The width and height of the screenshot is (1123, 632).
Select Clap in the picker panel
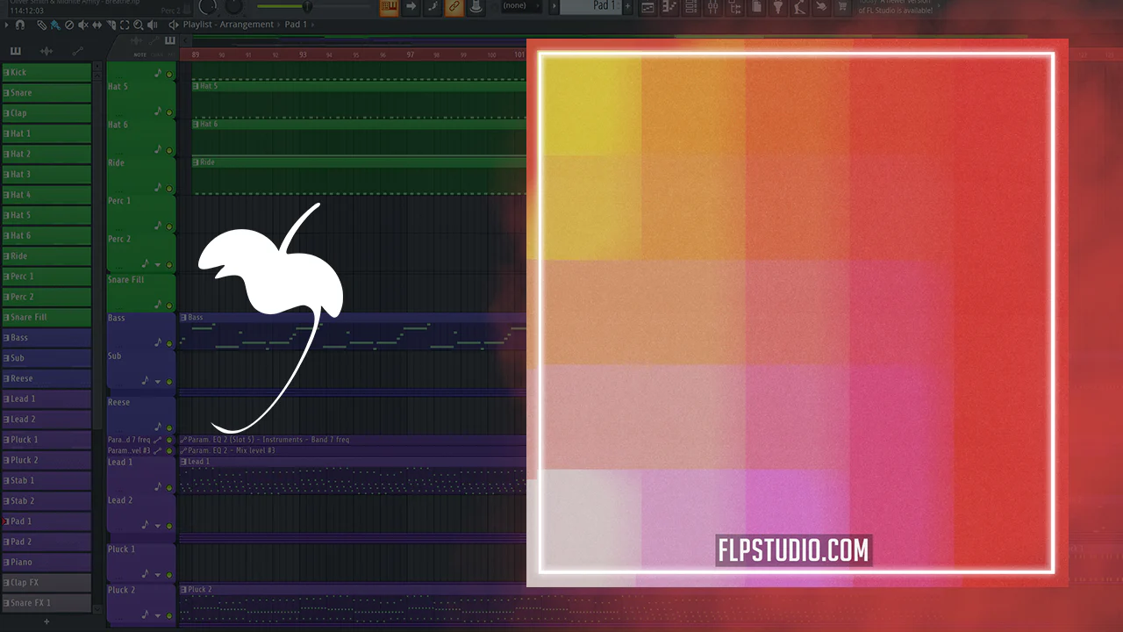tap(46, 112)
